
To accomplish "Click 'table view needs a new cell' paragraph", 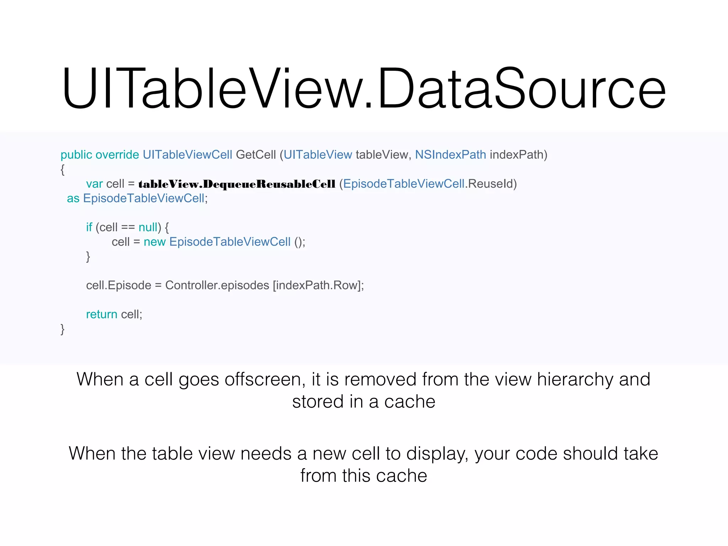I will pyautogui.click(x=364, y=464).
